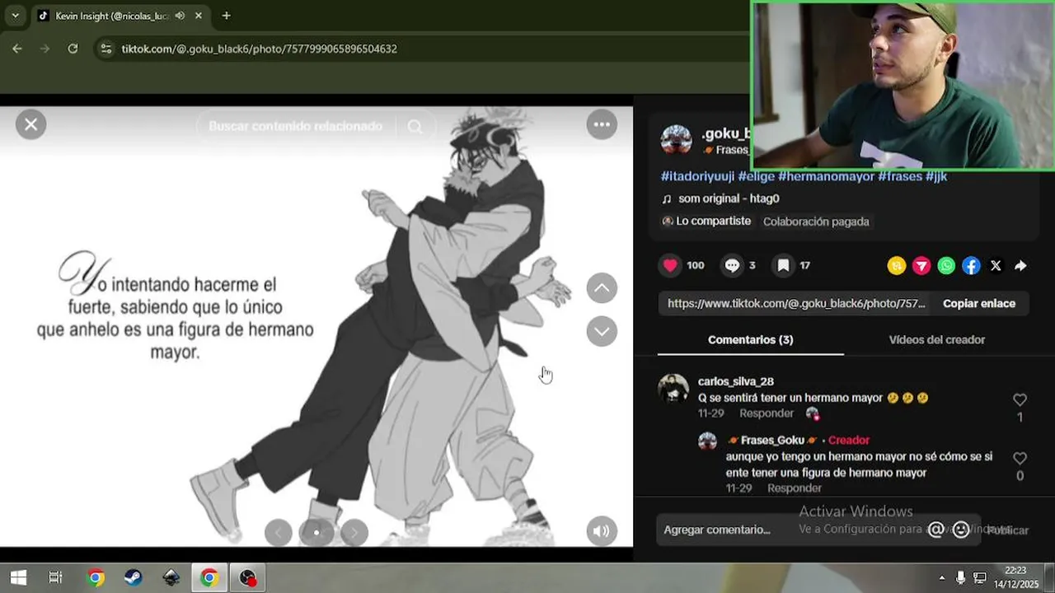Open the active Chrome window on taskbar
The height and width of the screenshot is (593, 1055).
point(209,577)
